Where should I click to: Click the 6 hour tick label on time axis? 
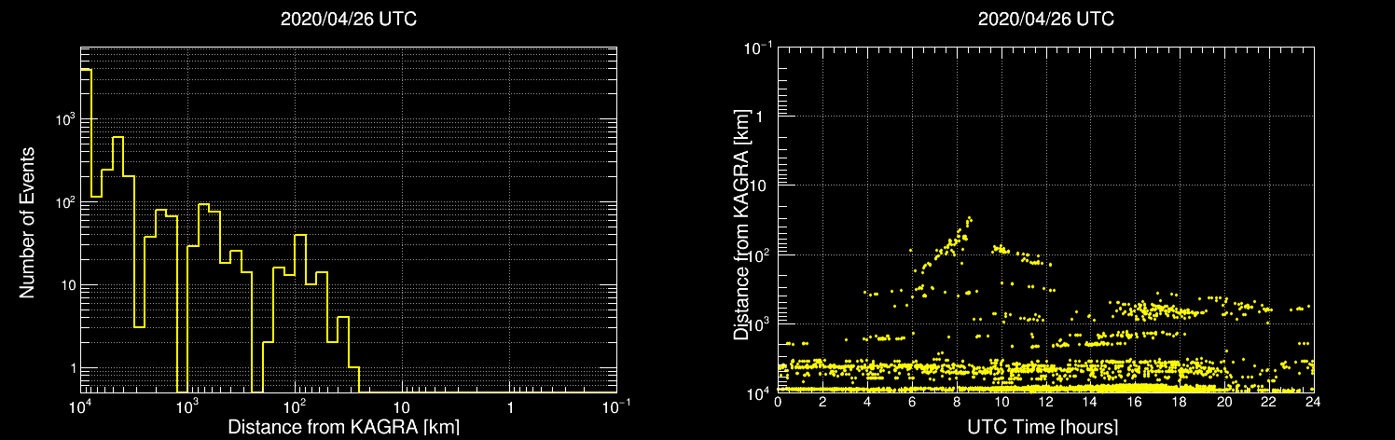[x=912, y=402]
